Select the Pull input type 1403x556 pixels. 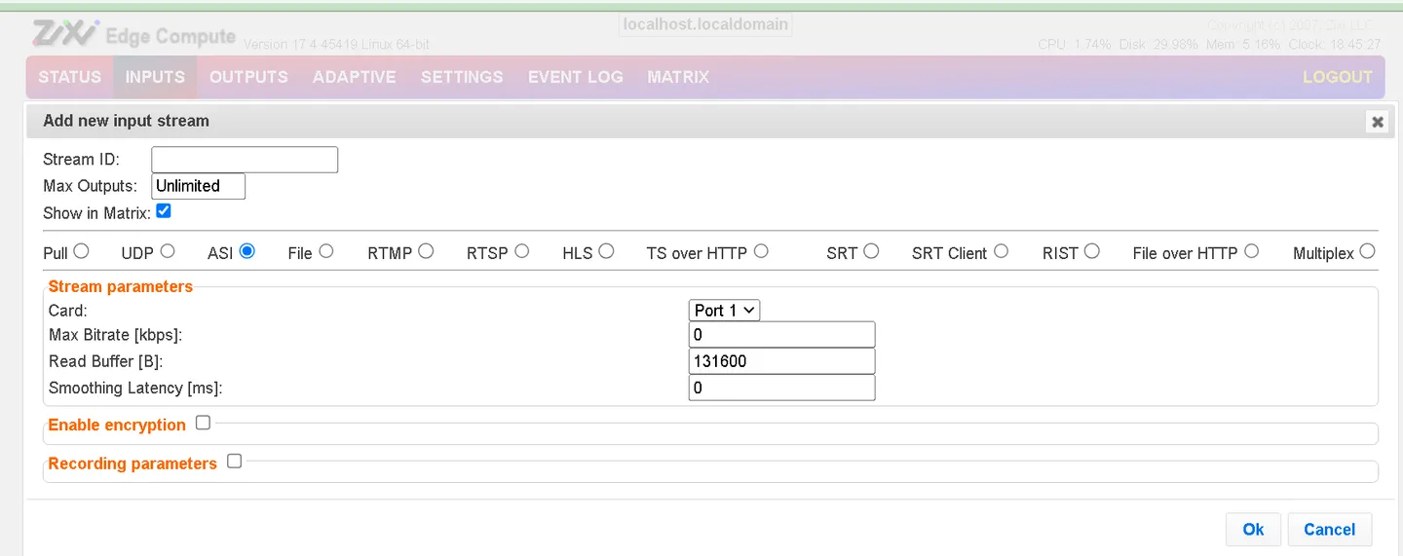click(81, 251)
